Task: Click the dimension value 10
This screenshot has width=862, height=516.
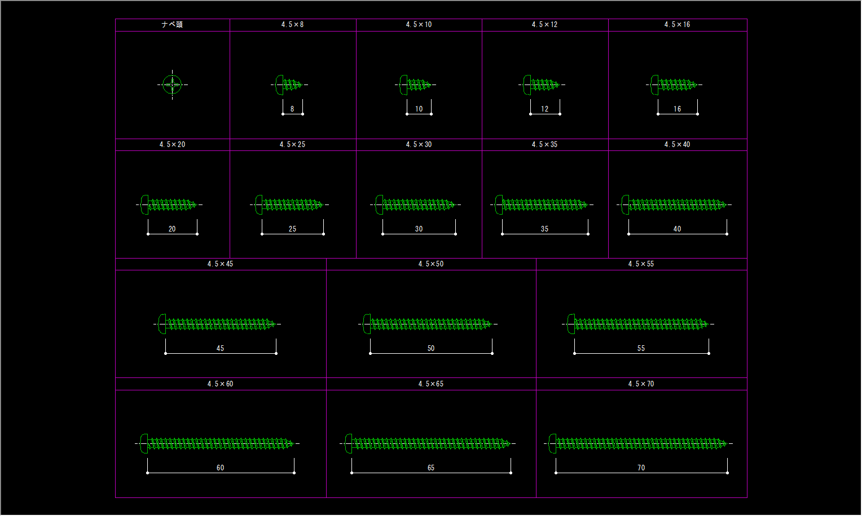Action: pos(419,109)
